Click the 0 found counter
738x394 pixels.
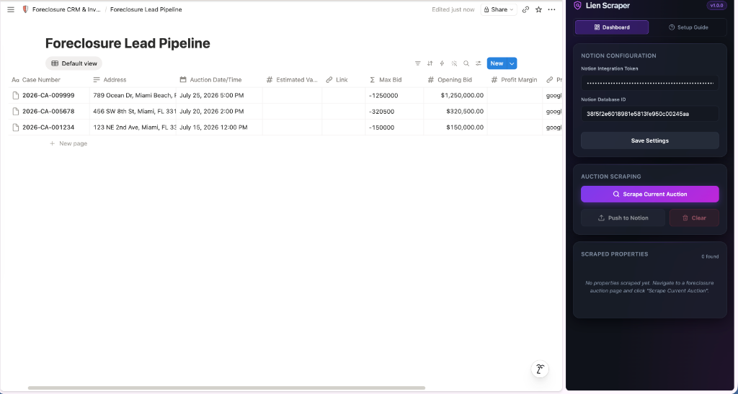coord(710,256)
